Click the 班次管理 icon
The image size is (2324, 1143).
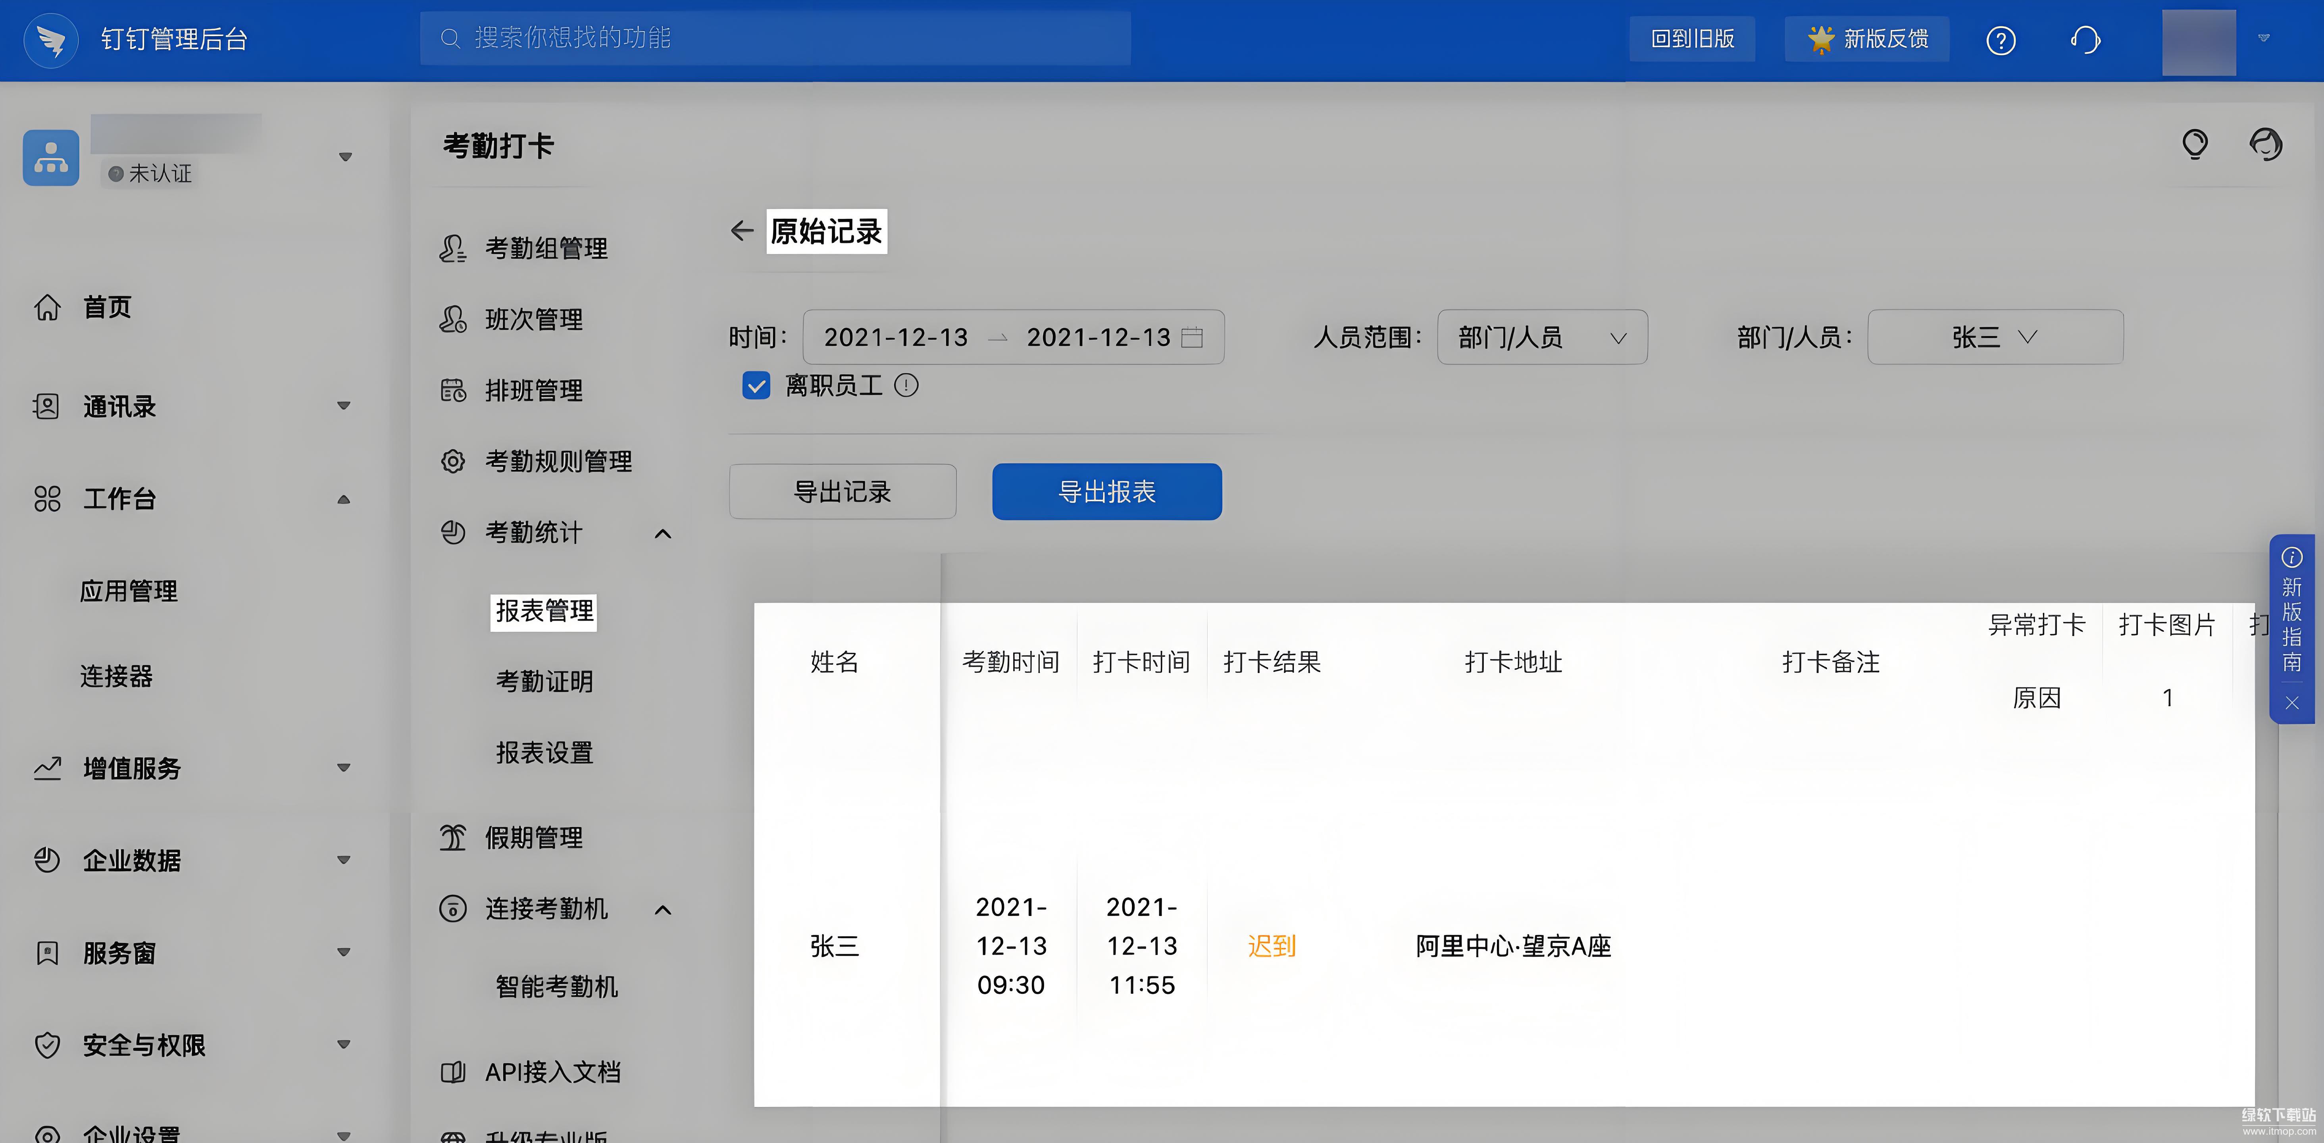[x=453, y=319]
